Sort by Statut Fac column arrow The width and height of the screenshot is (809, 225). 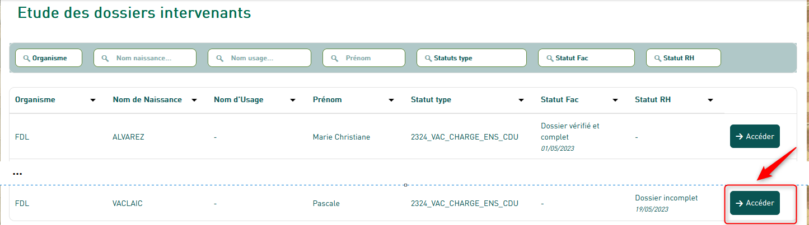615,100
